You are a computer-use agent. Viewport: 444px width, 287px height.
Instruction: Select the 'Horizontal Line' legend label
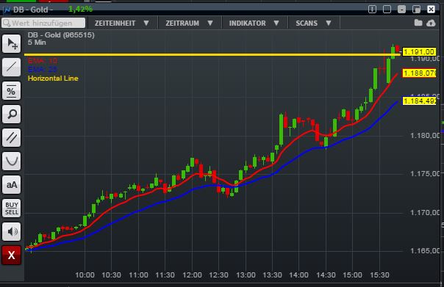click(x=53, y=79)
